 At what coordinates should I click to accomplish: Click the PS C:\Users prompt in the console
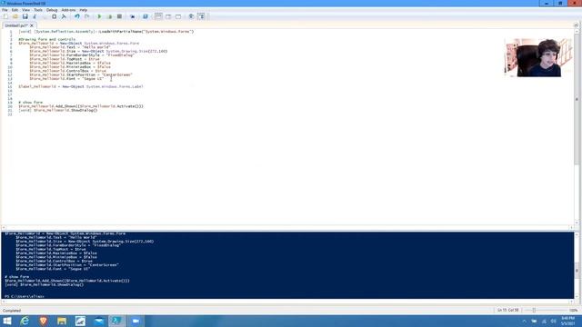[x=25, y=296]
